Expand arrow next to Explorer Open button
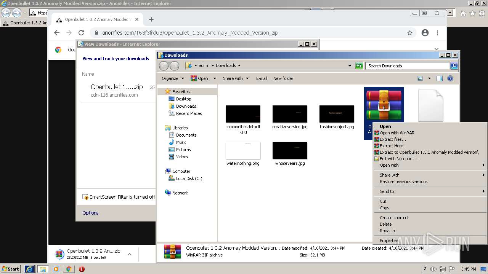 click(215, 78)
